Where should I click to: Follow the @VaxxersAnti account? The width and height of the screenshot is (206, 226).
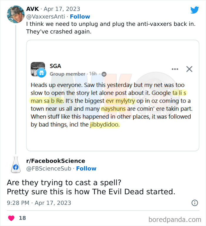[x=80, y=16]
